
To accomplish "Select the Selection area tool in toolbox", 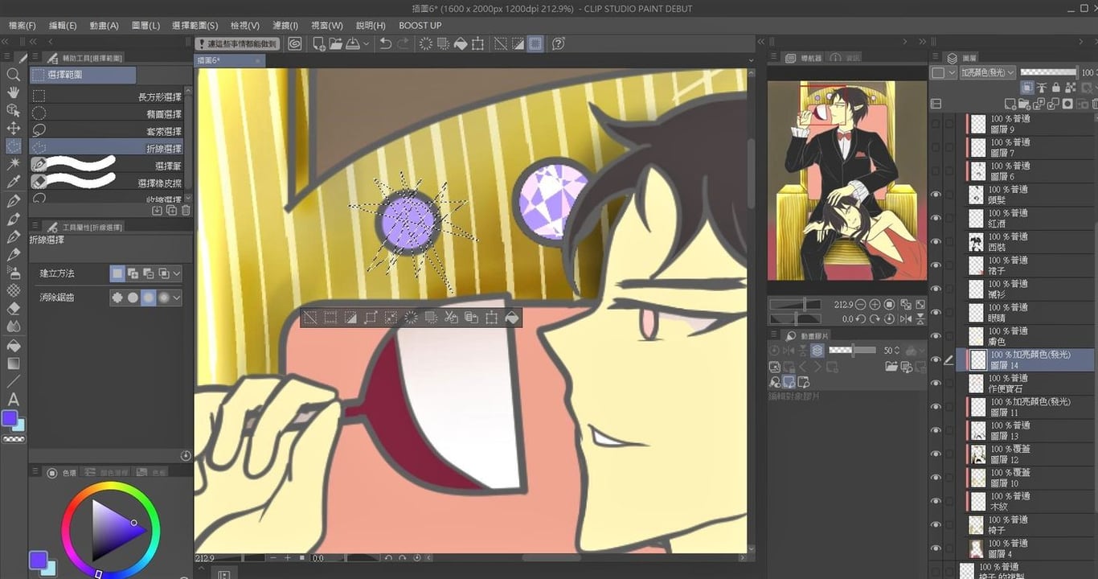I will (13, 146).
